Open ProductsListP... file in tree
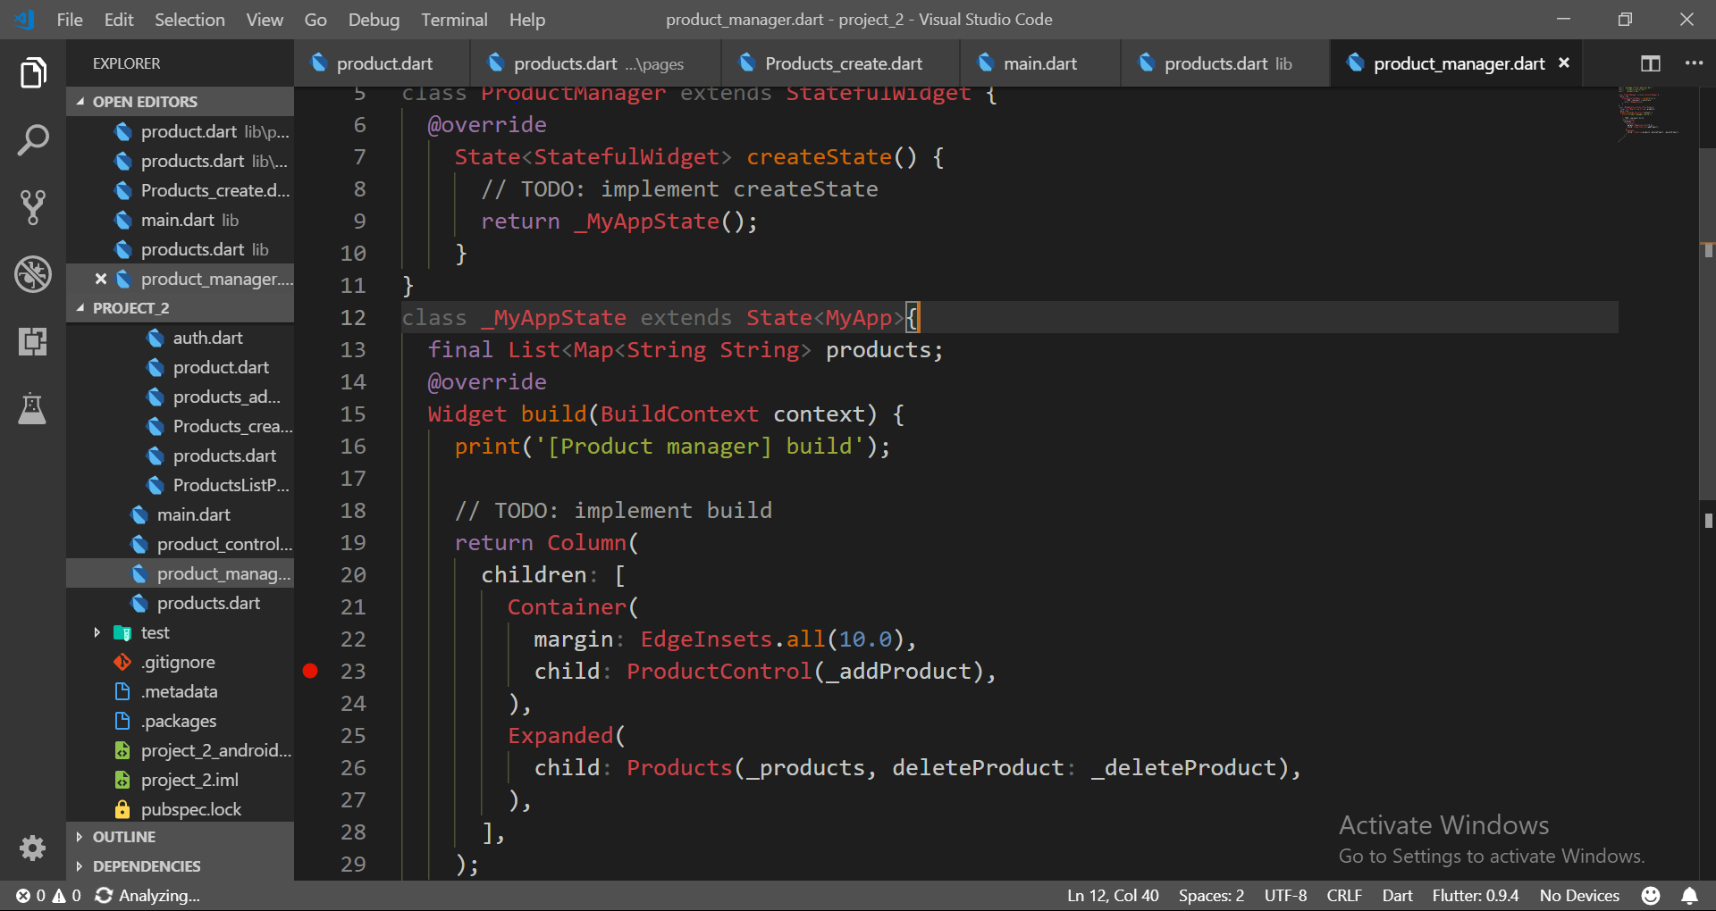This screenshot has height=911, width=1716. point(180,485)
